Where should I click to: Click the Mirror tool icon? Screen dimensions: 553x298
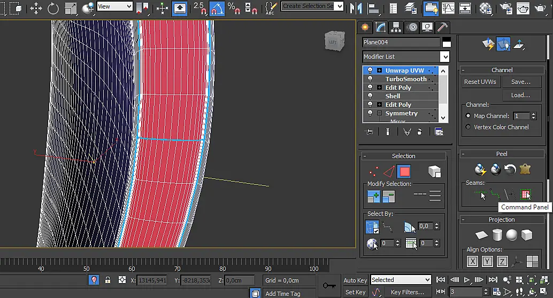356,8
